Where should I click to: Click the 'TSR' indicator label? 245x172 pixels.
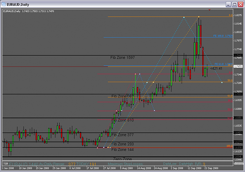(x=5, y=164)
